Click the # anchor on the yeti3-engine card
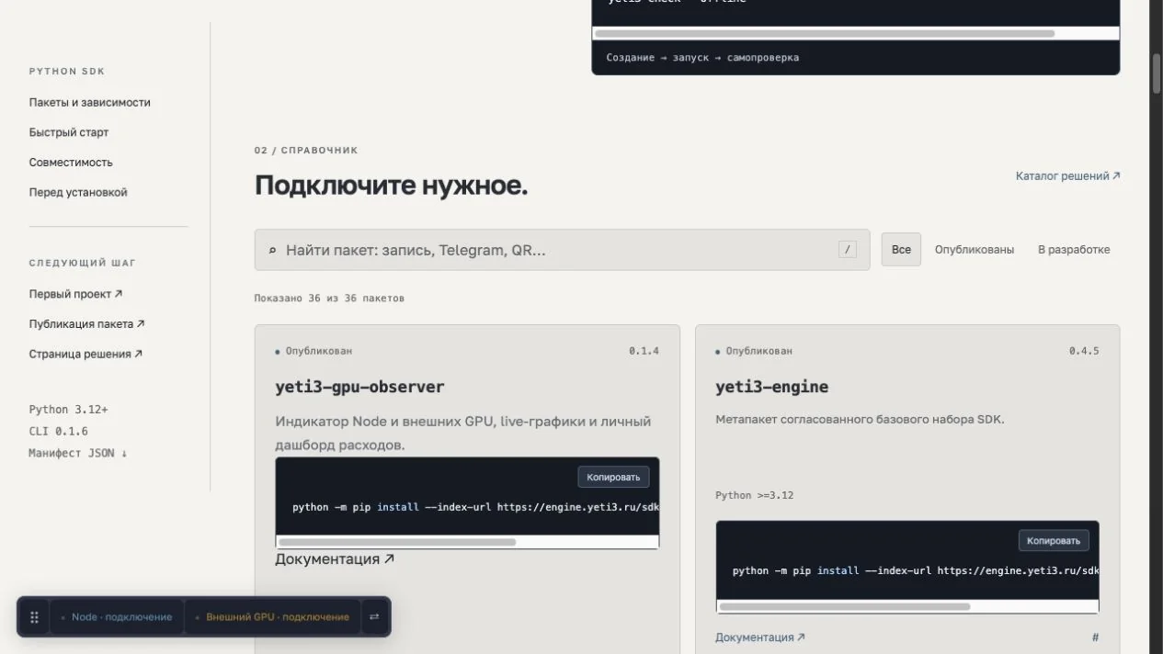1163x654 pixels. click(x=1095, y=637)
